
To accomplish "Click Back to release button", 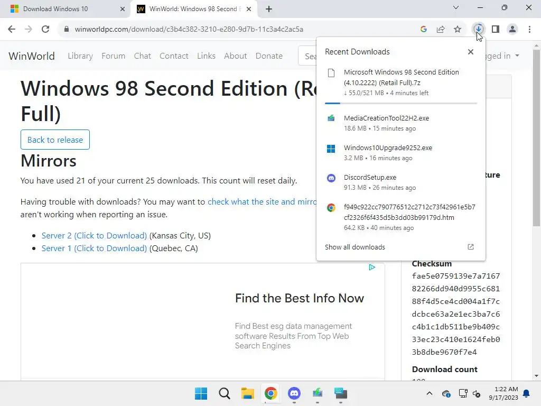I will (x=55, y=140).
